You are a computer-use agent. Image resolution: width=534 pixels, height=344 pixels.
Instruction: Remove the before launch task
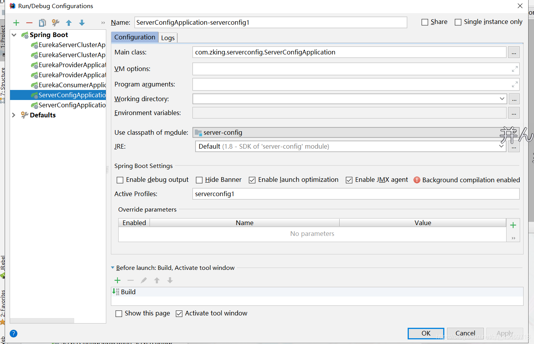(x=131, y=280)
